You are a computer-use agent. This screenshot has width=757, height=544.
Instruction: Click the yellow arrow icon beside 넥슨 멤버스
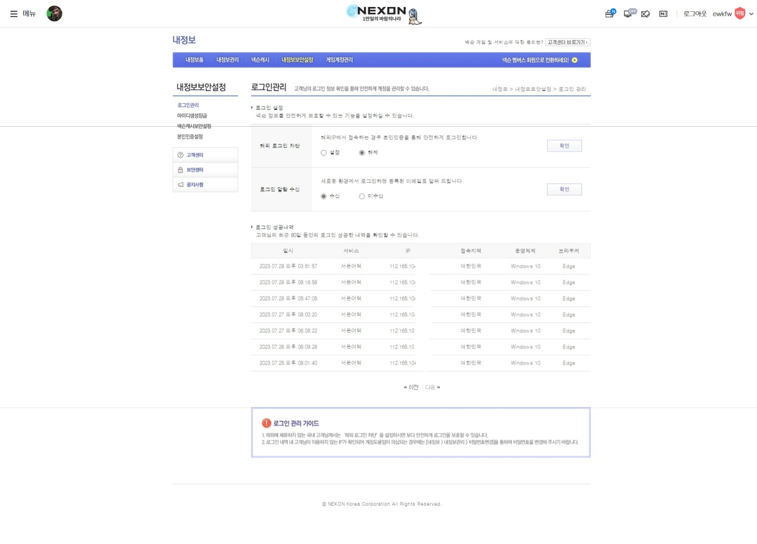point(575,60)
